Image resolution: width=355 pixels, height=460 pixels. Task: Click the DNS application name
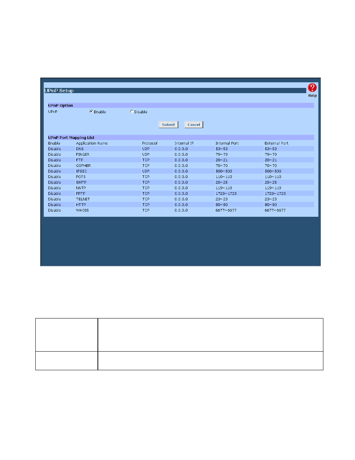point(80,149)
